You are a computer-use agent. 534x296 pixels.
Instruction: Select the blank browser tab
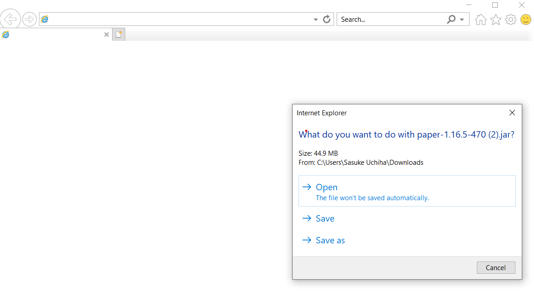point(52,35)
